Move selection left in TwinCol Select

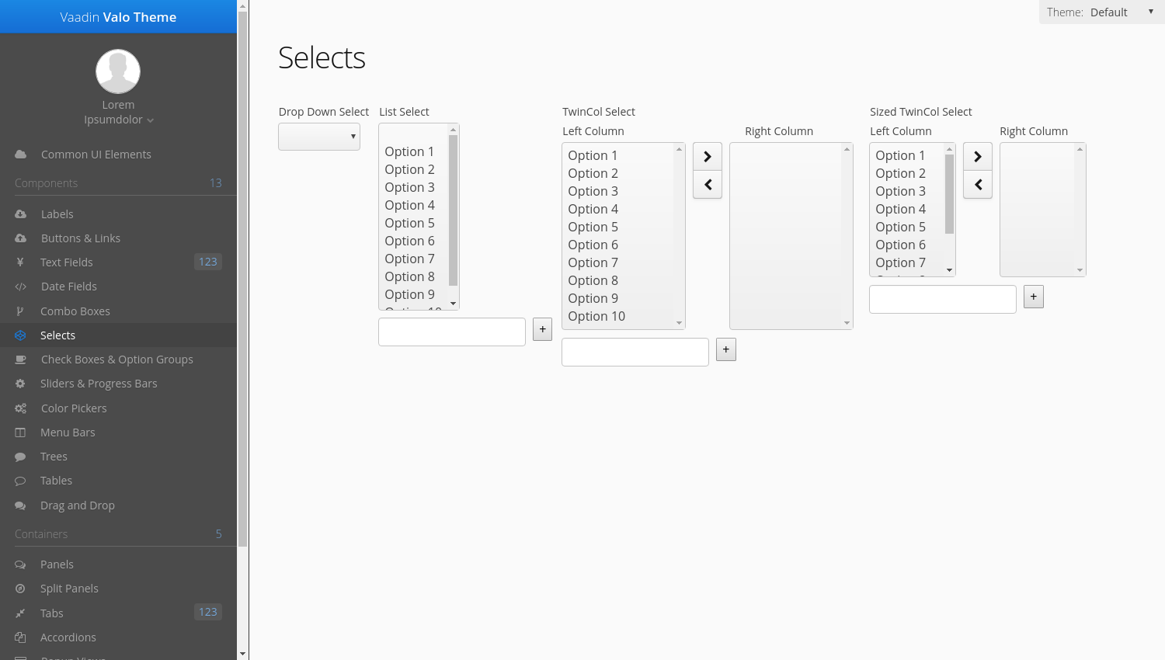pyautogui.click(x=708, y=185)
